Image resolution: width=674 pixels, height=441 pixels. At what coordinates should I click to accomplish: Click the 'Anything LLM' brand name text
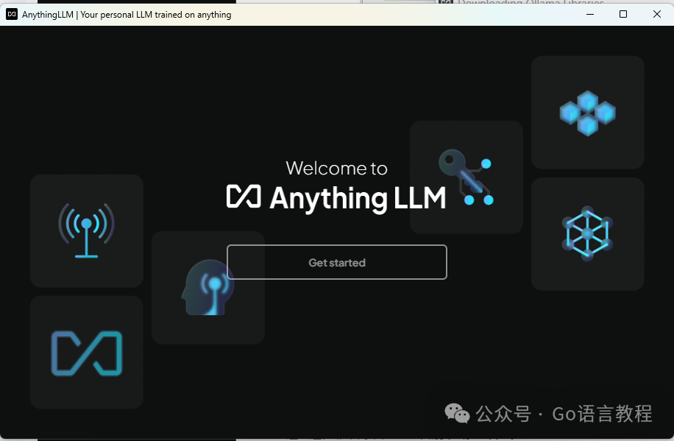coord(358,199)
